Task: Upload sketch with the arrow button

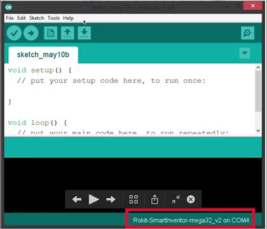Action: point(31,33)
